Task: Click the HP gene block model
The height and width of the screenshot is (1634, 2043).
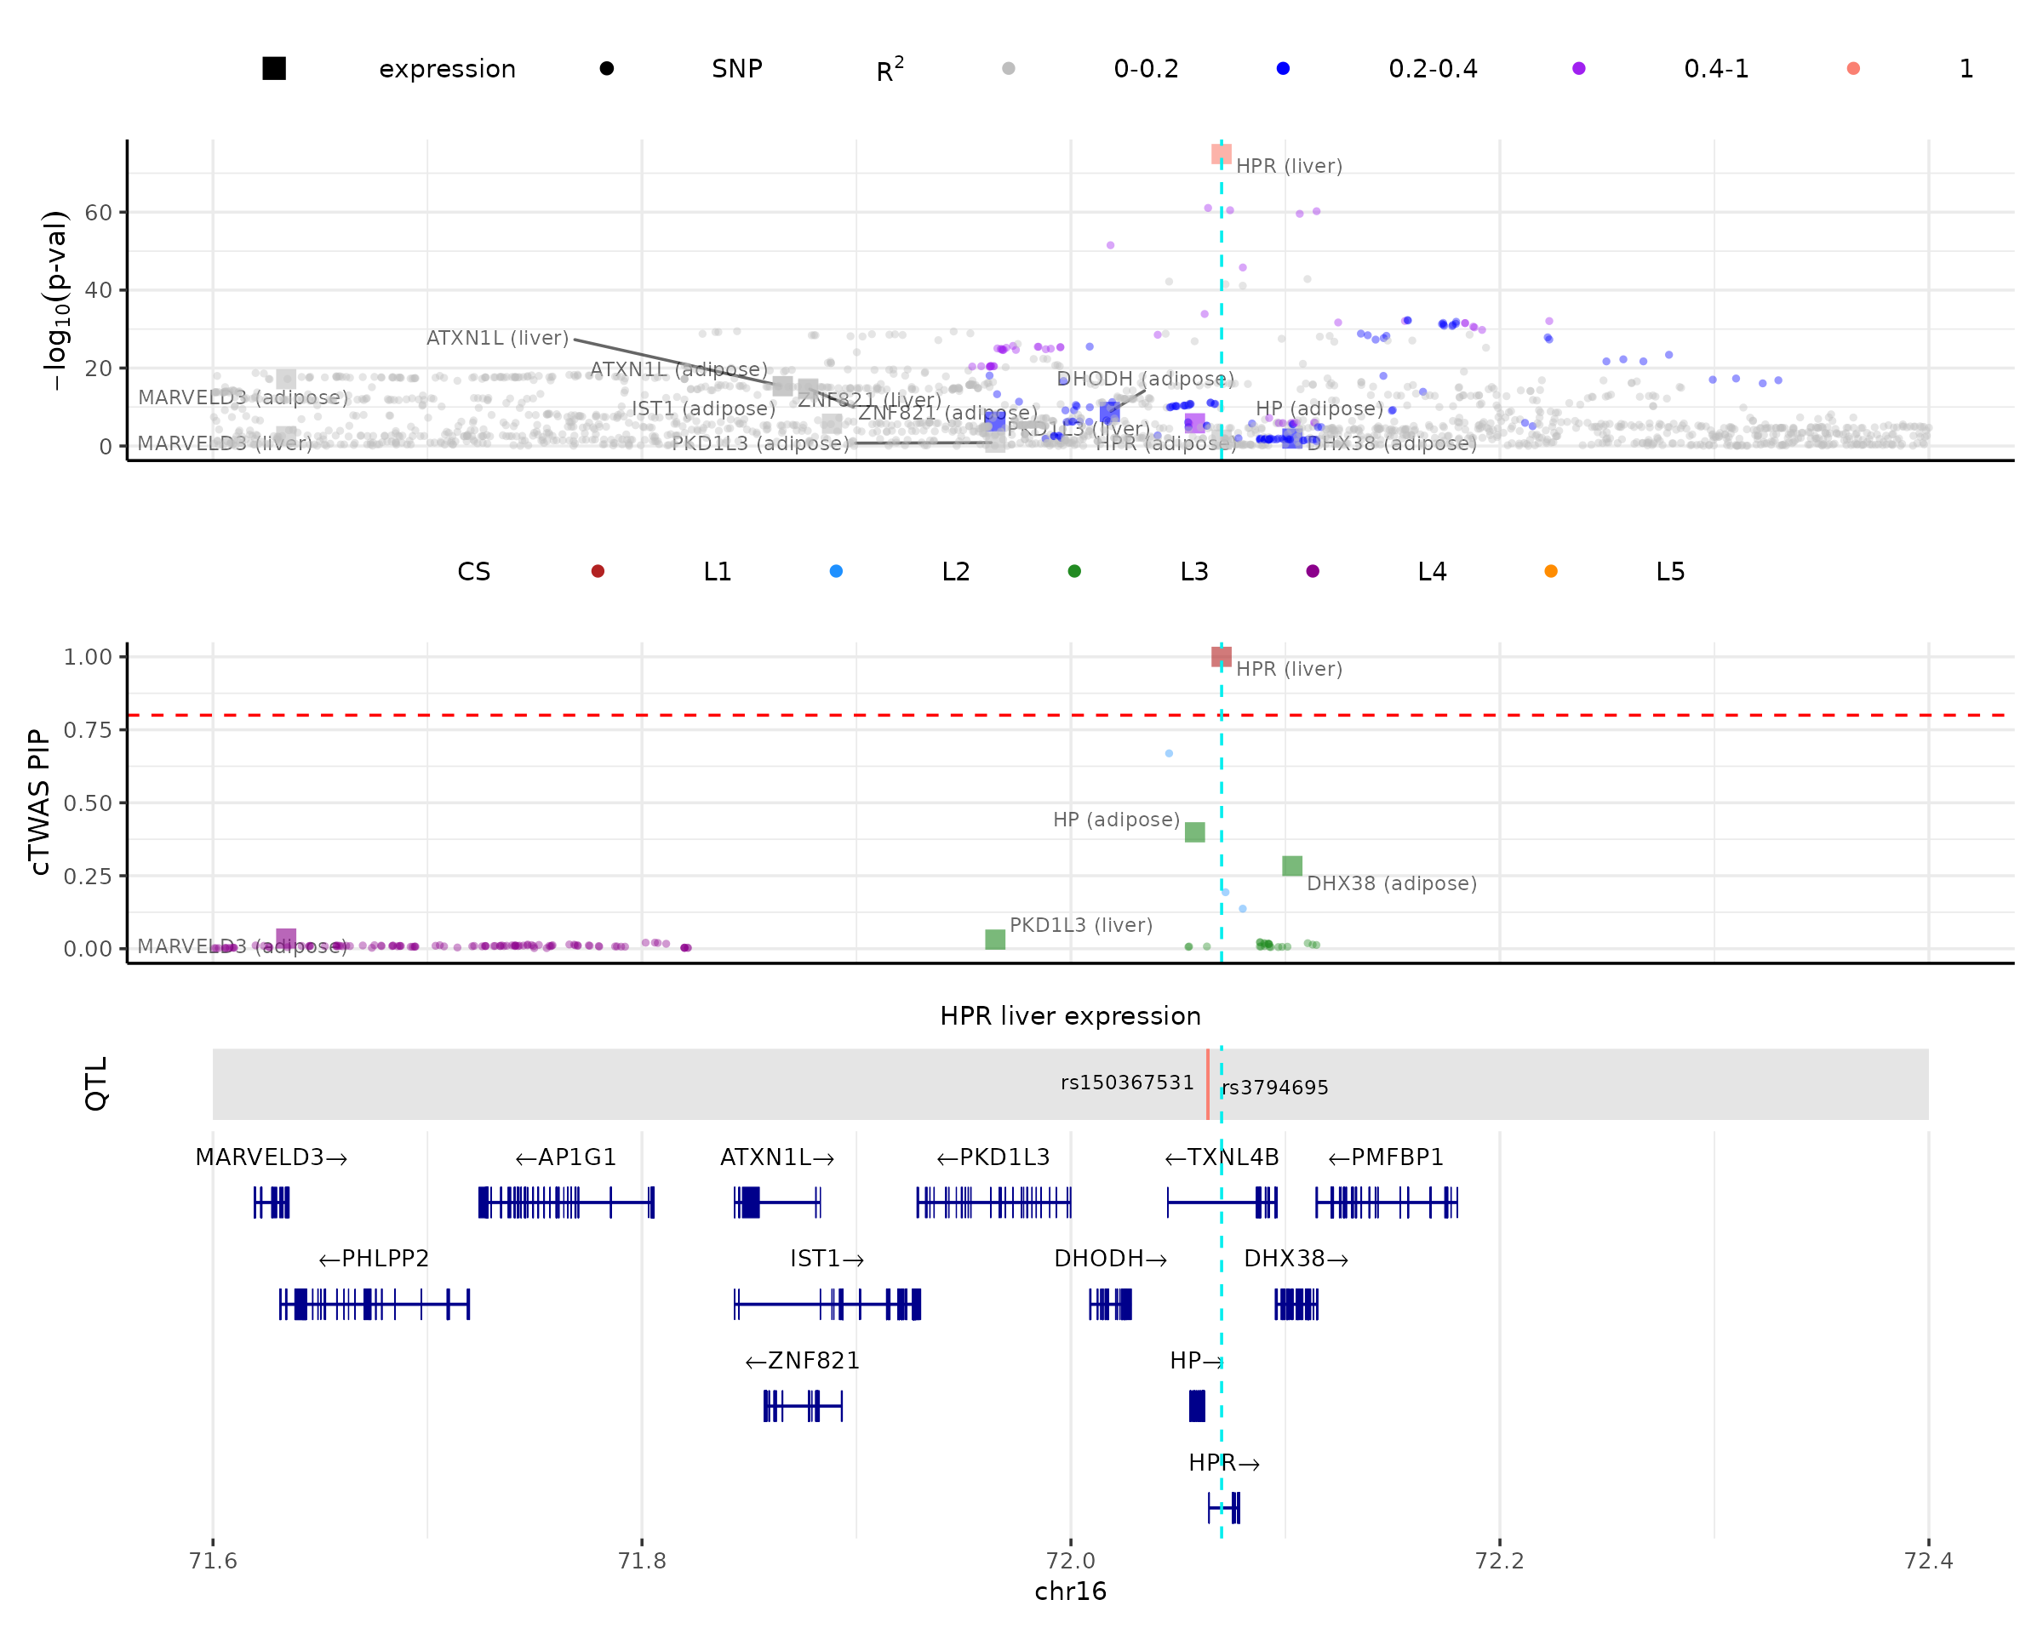Action: click(1198, 1406)
